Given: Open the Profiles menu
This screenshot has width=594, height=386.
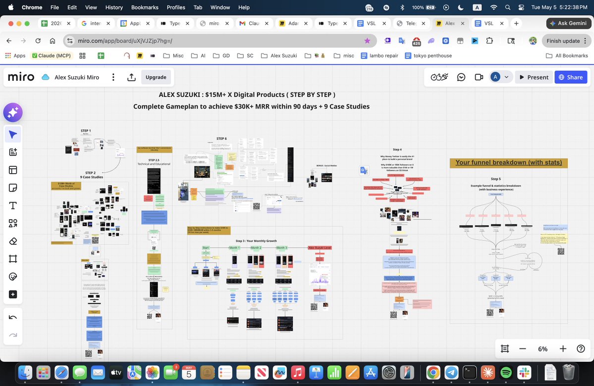Looking at the screenshot, I should (176, 7).
